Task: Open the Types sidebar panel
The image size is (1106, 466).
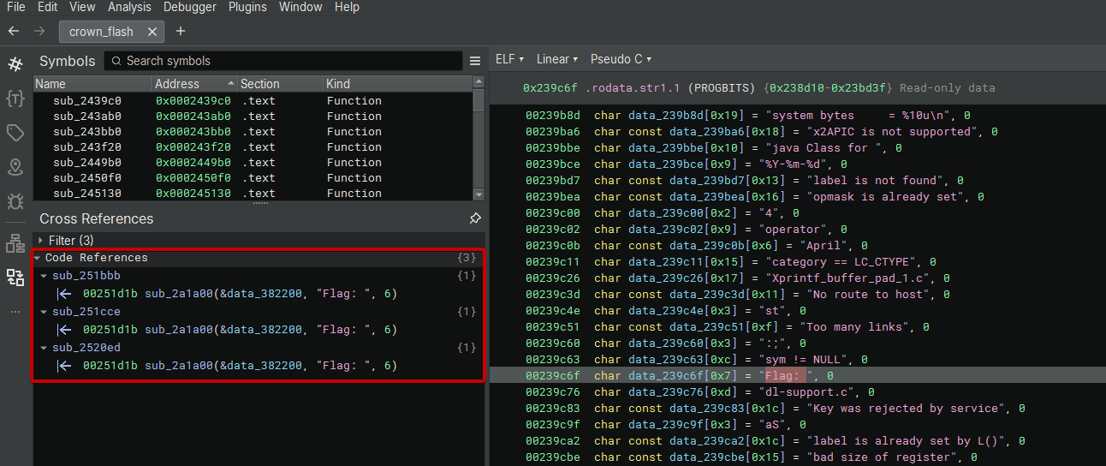Action: pyautogui.click(x=15, y=99)
